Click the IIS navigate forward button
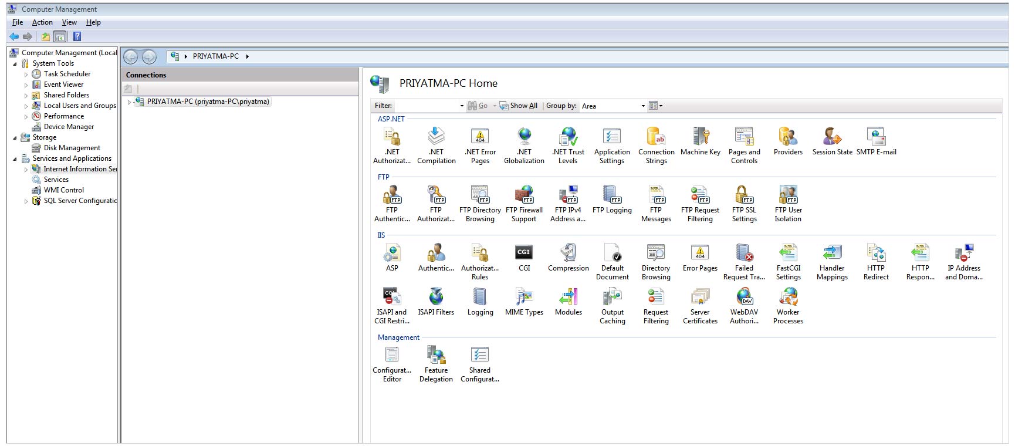1015x446 pixels. (x=149, y=56)
